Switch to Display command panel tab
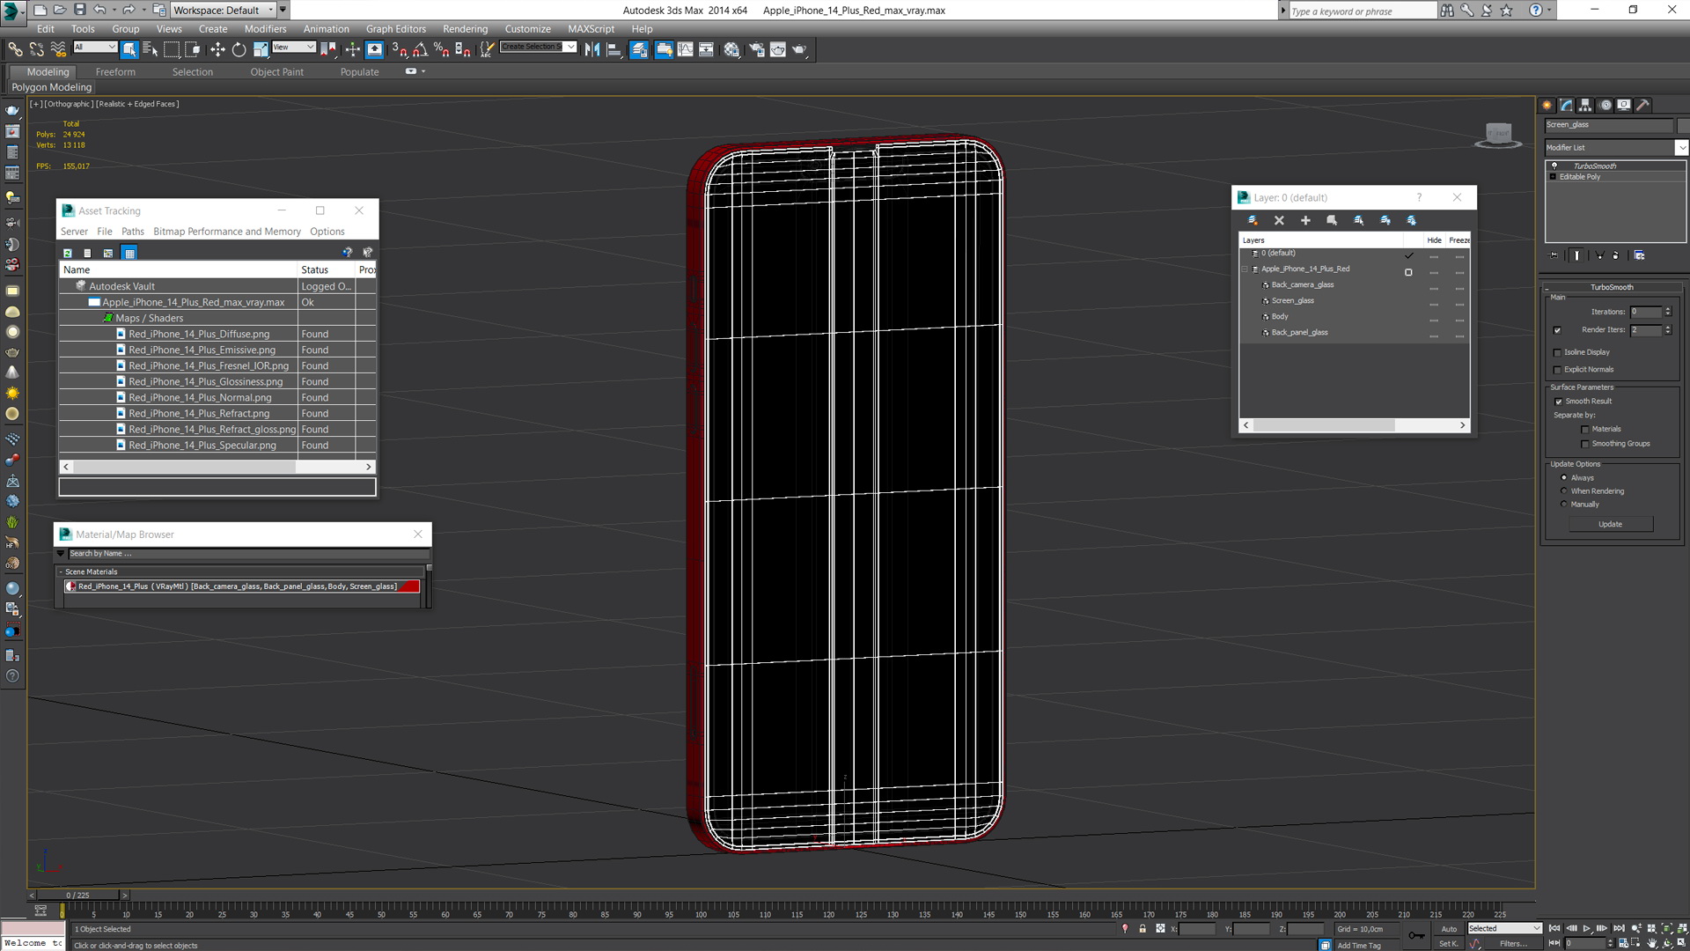This screenshot has width=1690, height=951. tap(1624, 105)
